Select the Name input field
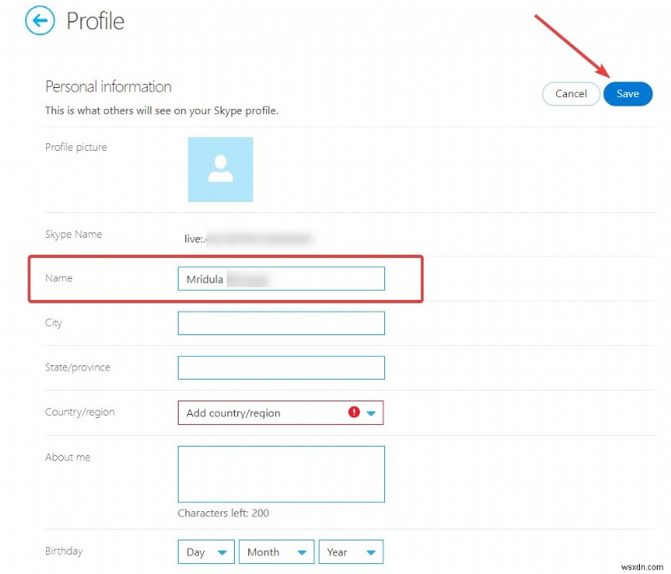671x574 pixels. point(280,278)
